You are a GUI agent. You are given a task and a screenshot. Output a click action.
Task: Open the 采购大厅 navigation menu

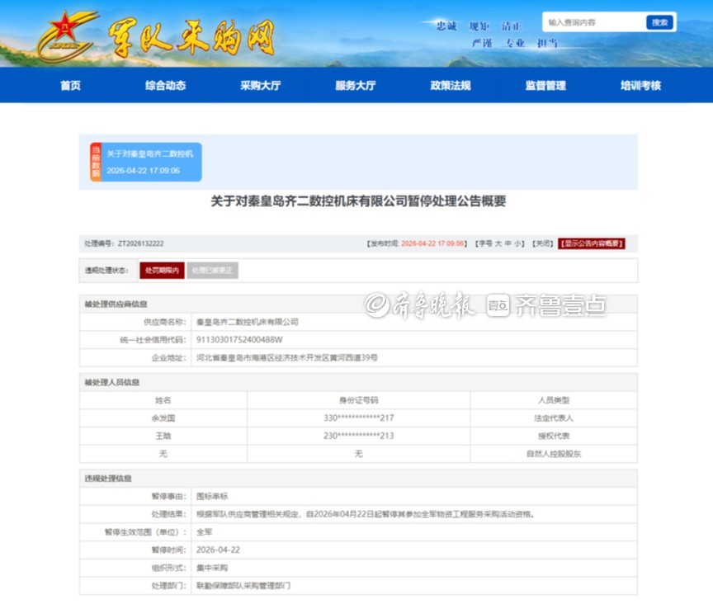(x=260, y=86)
